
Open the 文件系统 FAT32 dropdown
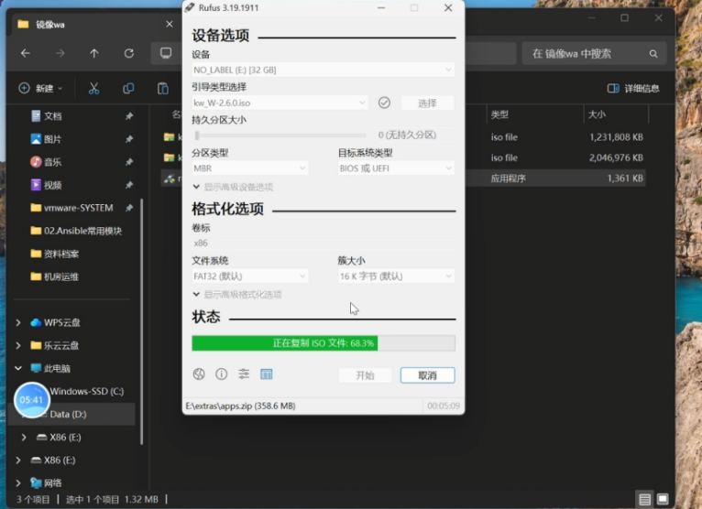[250, 276]
